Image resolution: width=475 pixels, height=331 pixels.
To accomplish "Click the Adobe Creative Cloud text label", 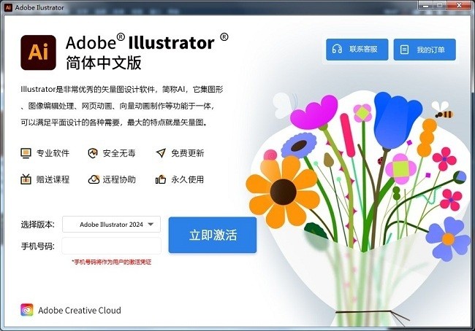I will [x=79, y=311].
